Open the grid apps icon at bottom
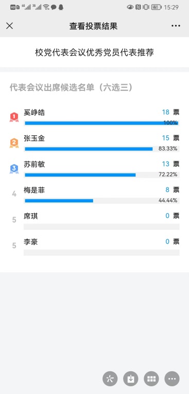The height and width of the screenshot is (394, 189). click(x=151, y=379)
